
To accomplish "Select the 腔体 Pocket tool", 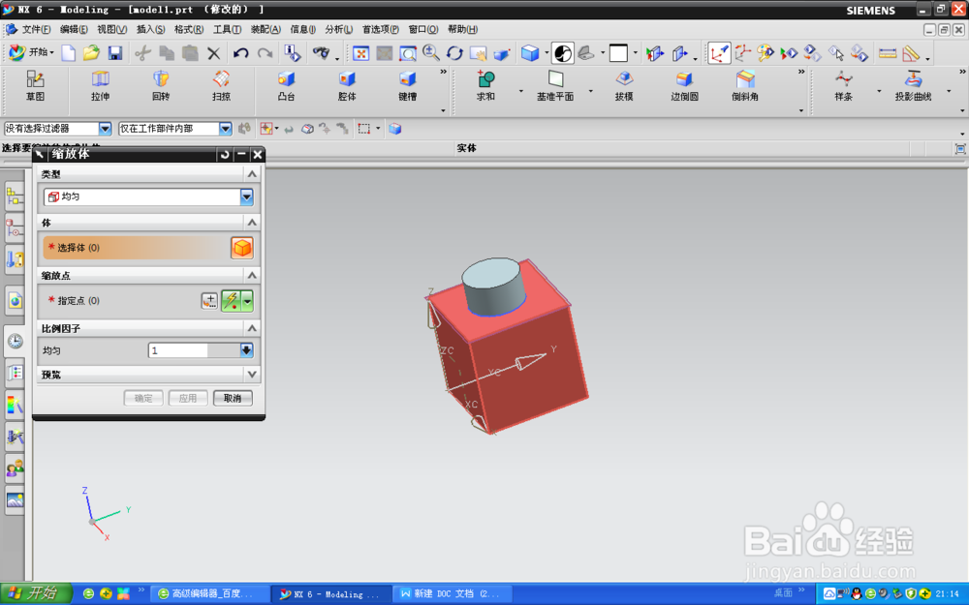I will click(347, 86).
